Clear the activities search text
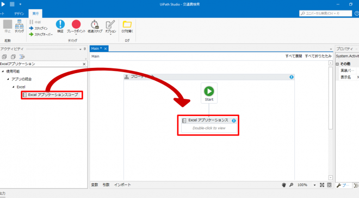This screenshot has height=198, width=359. [84, 64]
